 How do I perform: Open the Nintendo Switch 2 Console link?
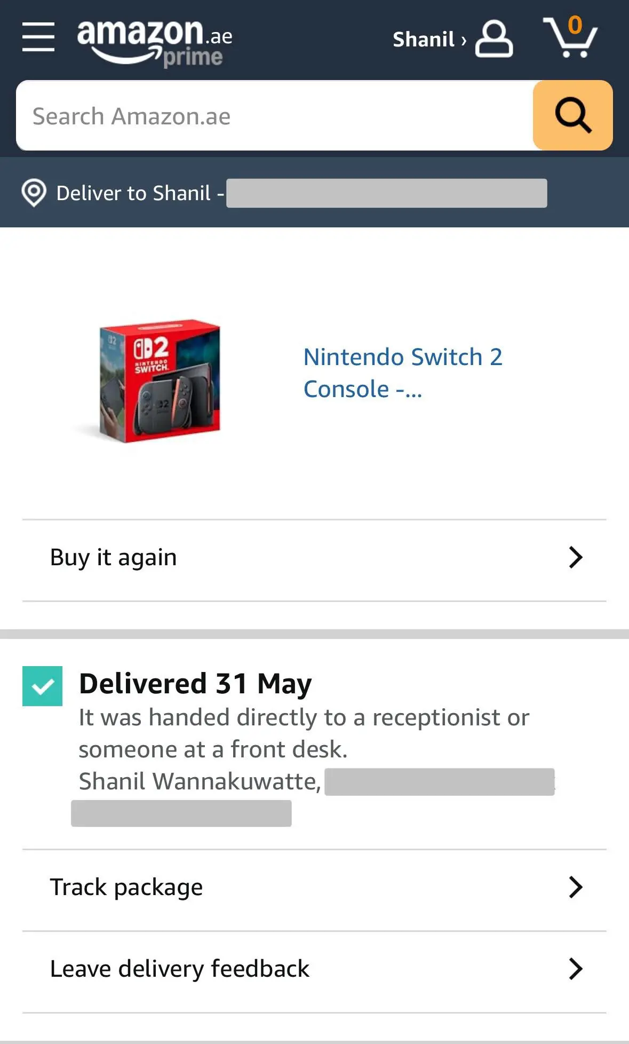pyautogui.click(x=403, y=373)
